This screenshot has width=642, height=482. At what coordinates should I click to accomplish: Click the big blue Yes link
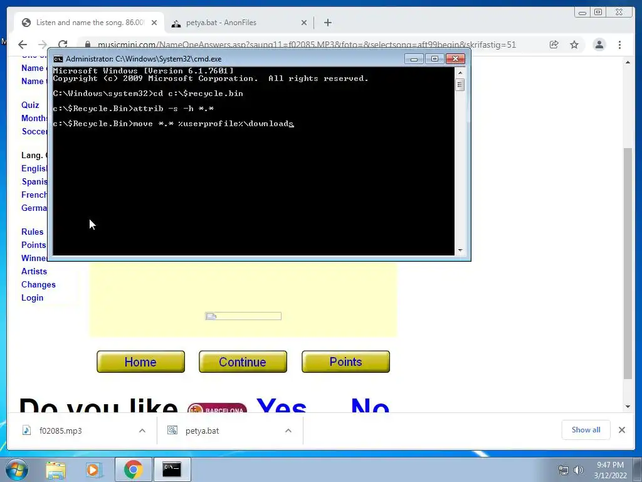click(x=282, y=405)
